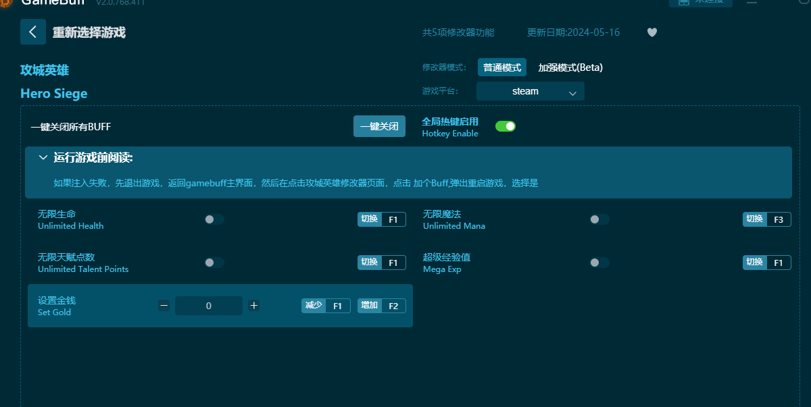
Task: Click the 共5项修改器功能 text
Action: (x=458, y=32)
